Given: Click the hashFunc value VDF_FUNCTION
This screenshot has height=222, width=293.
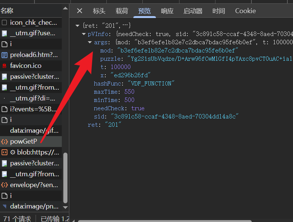Looking at the screenshot, I should [x=151, y=83].
